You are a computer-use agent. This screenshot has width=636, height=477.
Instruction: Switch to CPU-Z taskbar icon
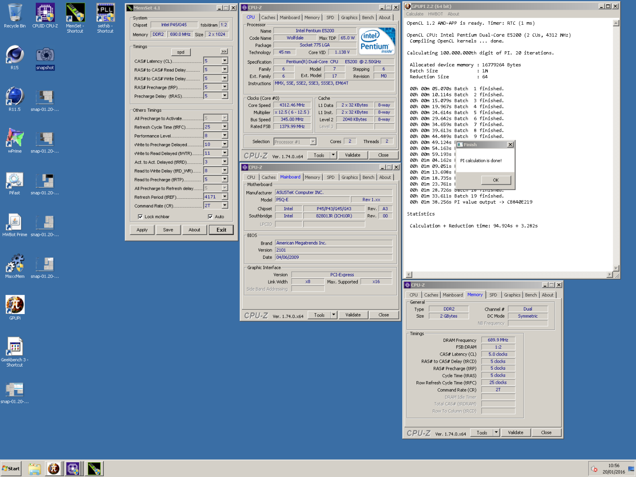[x=72, y=469]
